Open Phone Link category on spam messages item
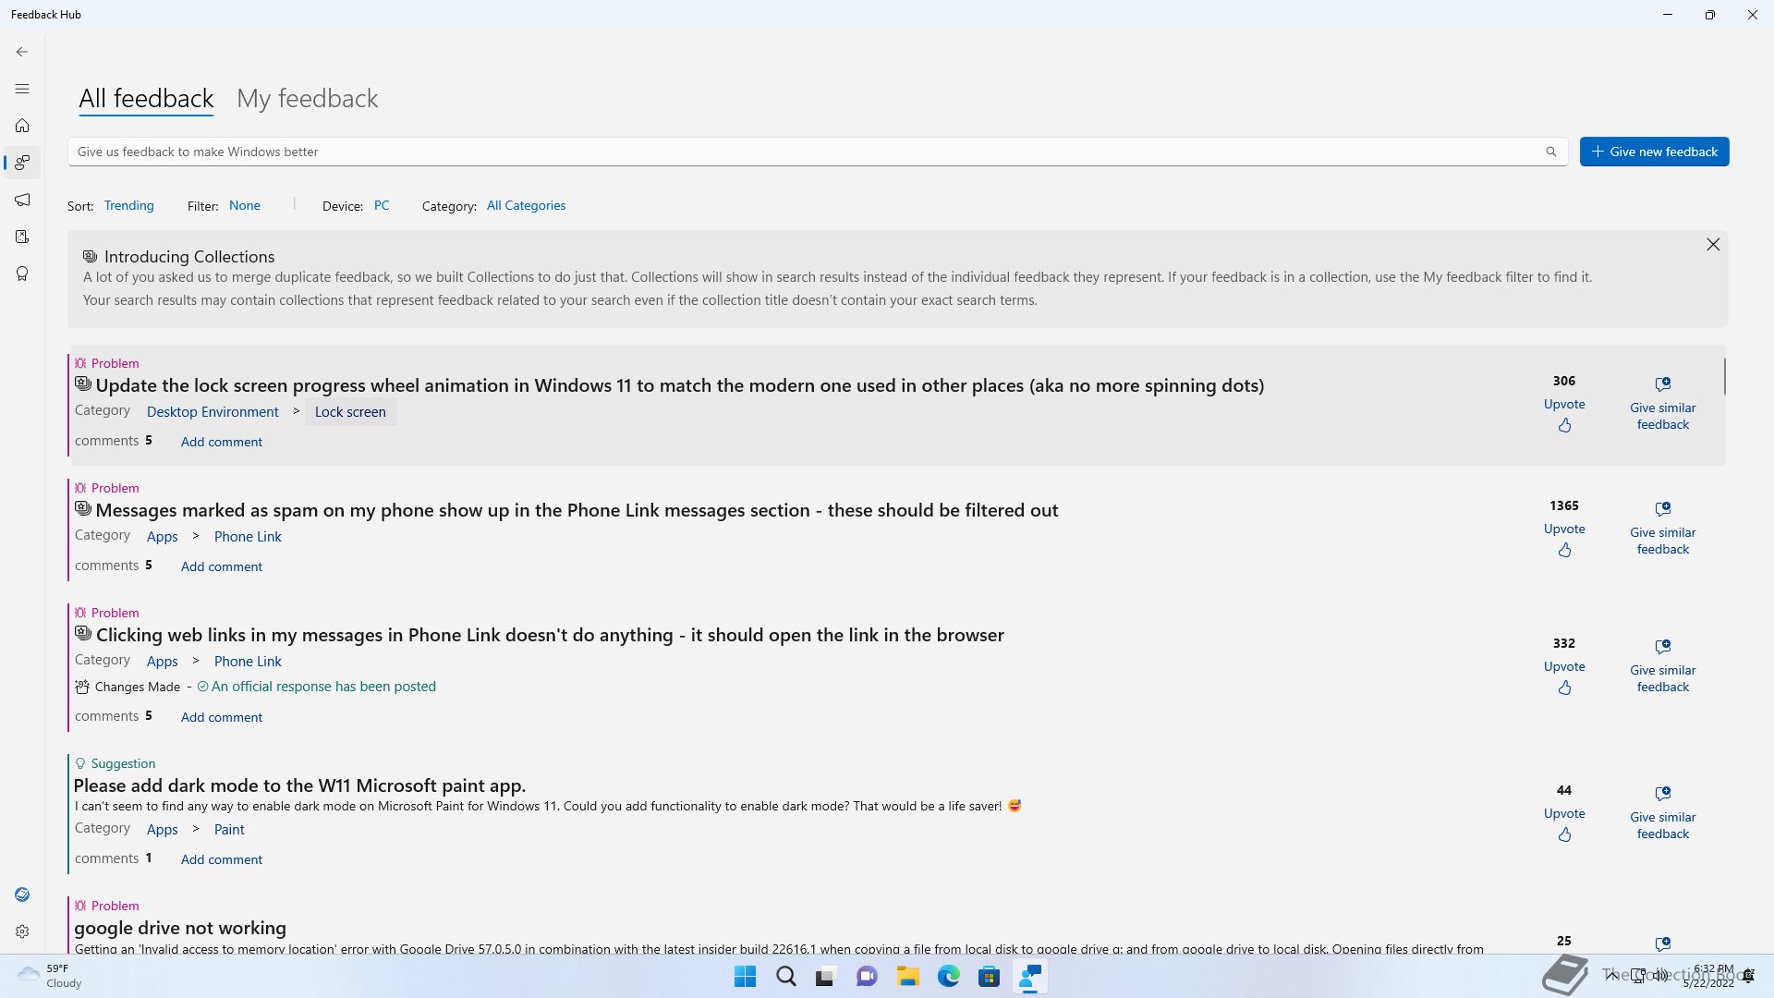 pos(248,537)
